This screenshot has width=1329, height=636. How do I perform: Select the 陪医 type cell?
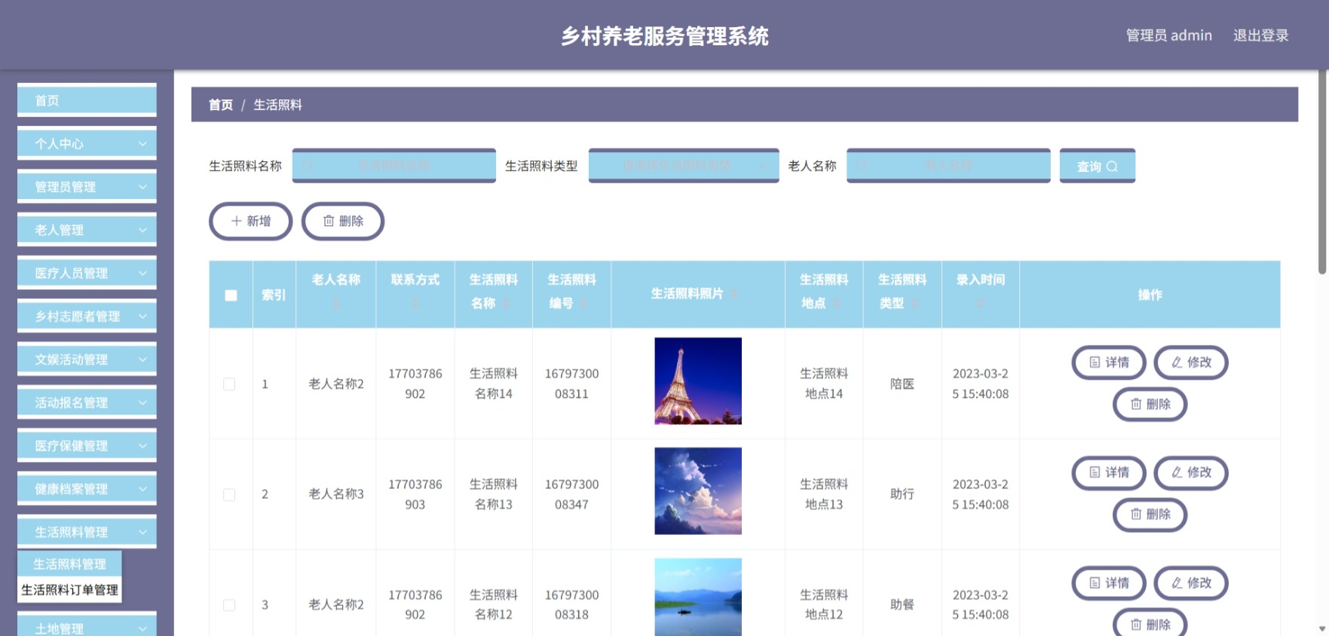tap(902, 384)
